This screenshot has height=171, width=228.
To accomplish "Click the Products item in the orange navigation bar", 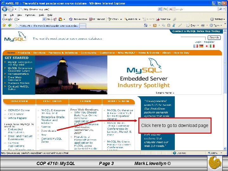I will click(24, 53).
